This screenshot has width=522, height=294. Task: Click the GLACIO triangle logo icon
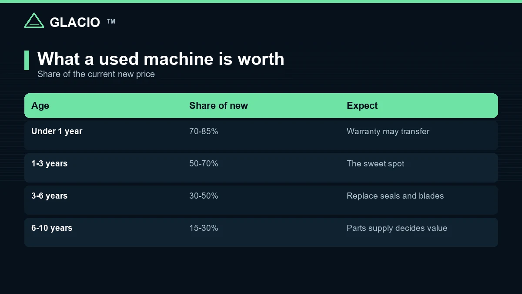[34, 20]
